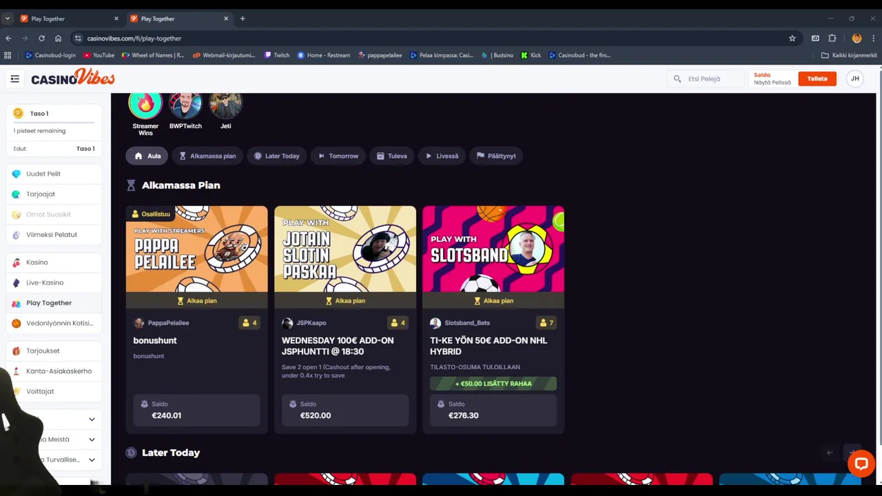
Task: Open the Chrome profile avatar
Action: pos(857,39)
